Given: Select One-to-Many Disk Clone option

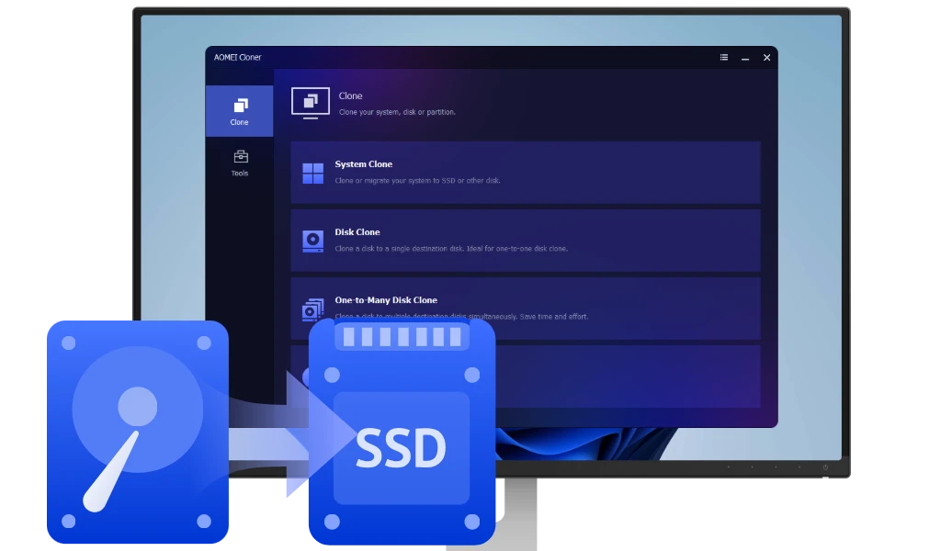Looking at the screenshot, I should [x=526, y=309].
